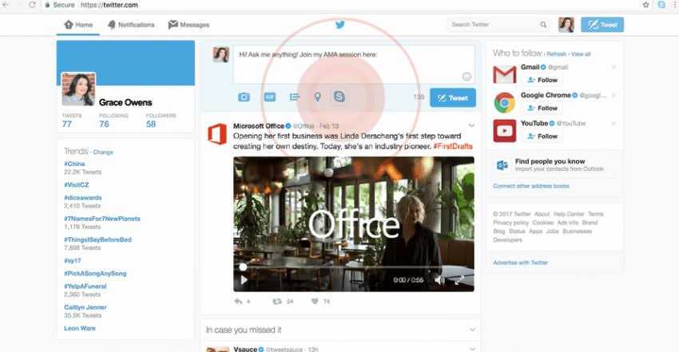Mute the Office video volume
Screen dimensions: 679x352
pyautogui.click(x=439, y=280)
